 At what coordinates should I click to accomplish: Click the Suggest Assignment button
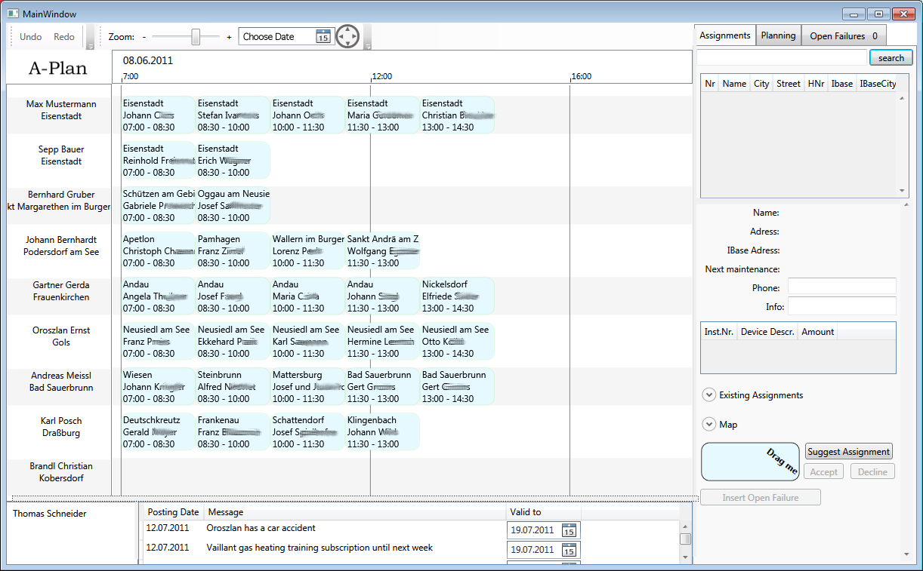click(849, 452)
